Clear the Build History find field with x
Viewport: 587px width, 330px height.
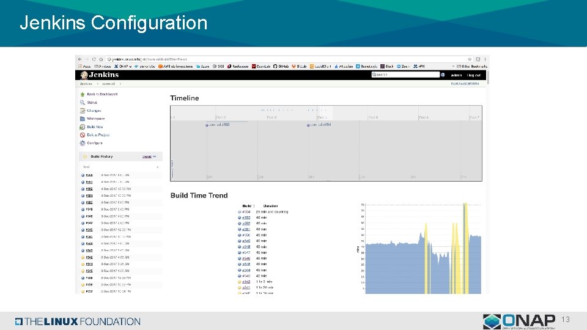(157, 167)
